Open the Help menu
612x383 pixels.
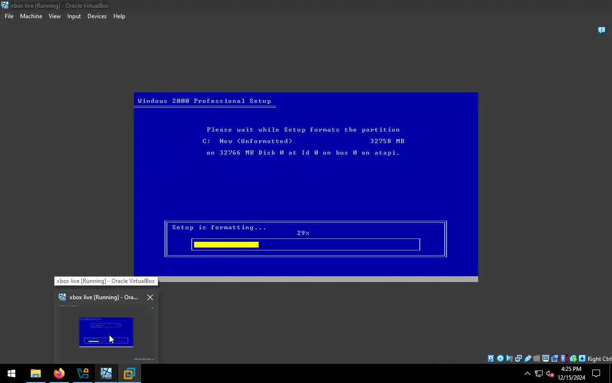[x=119, y=16]
